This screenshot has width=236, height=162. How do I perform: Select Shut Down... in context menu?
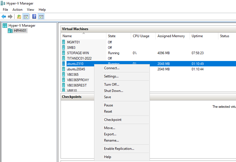(122, 91)
